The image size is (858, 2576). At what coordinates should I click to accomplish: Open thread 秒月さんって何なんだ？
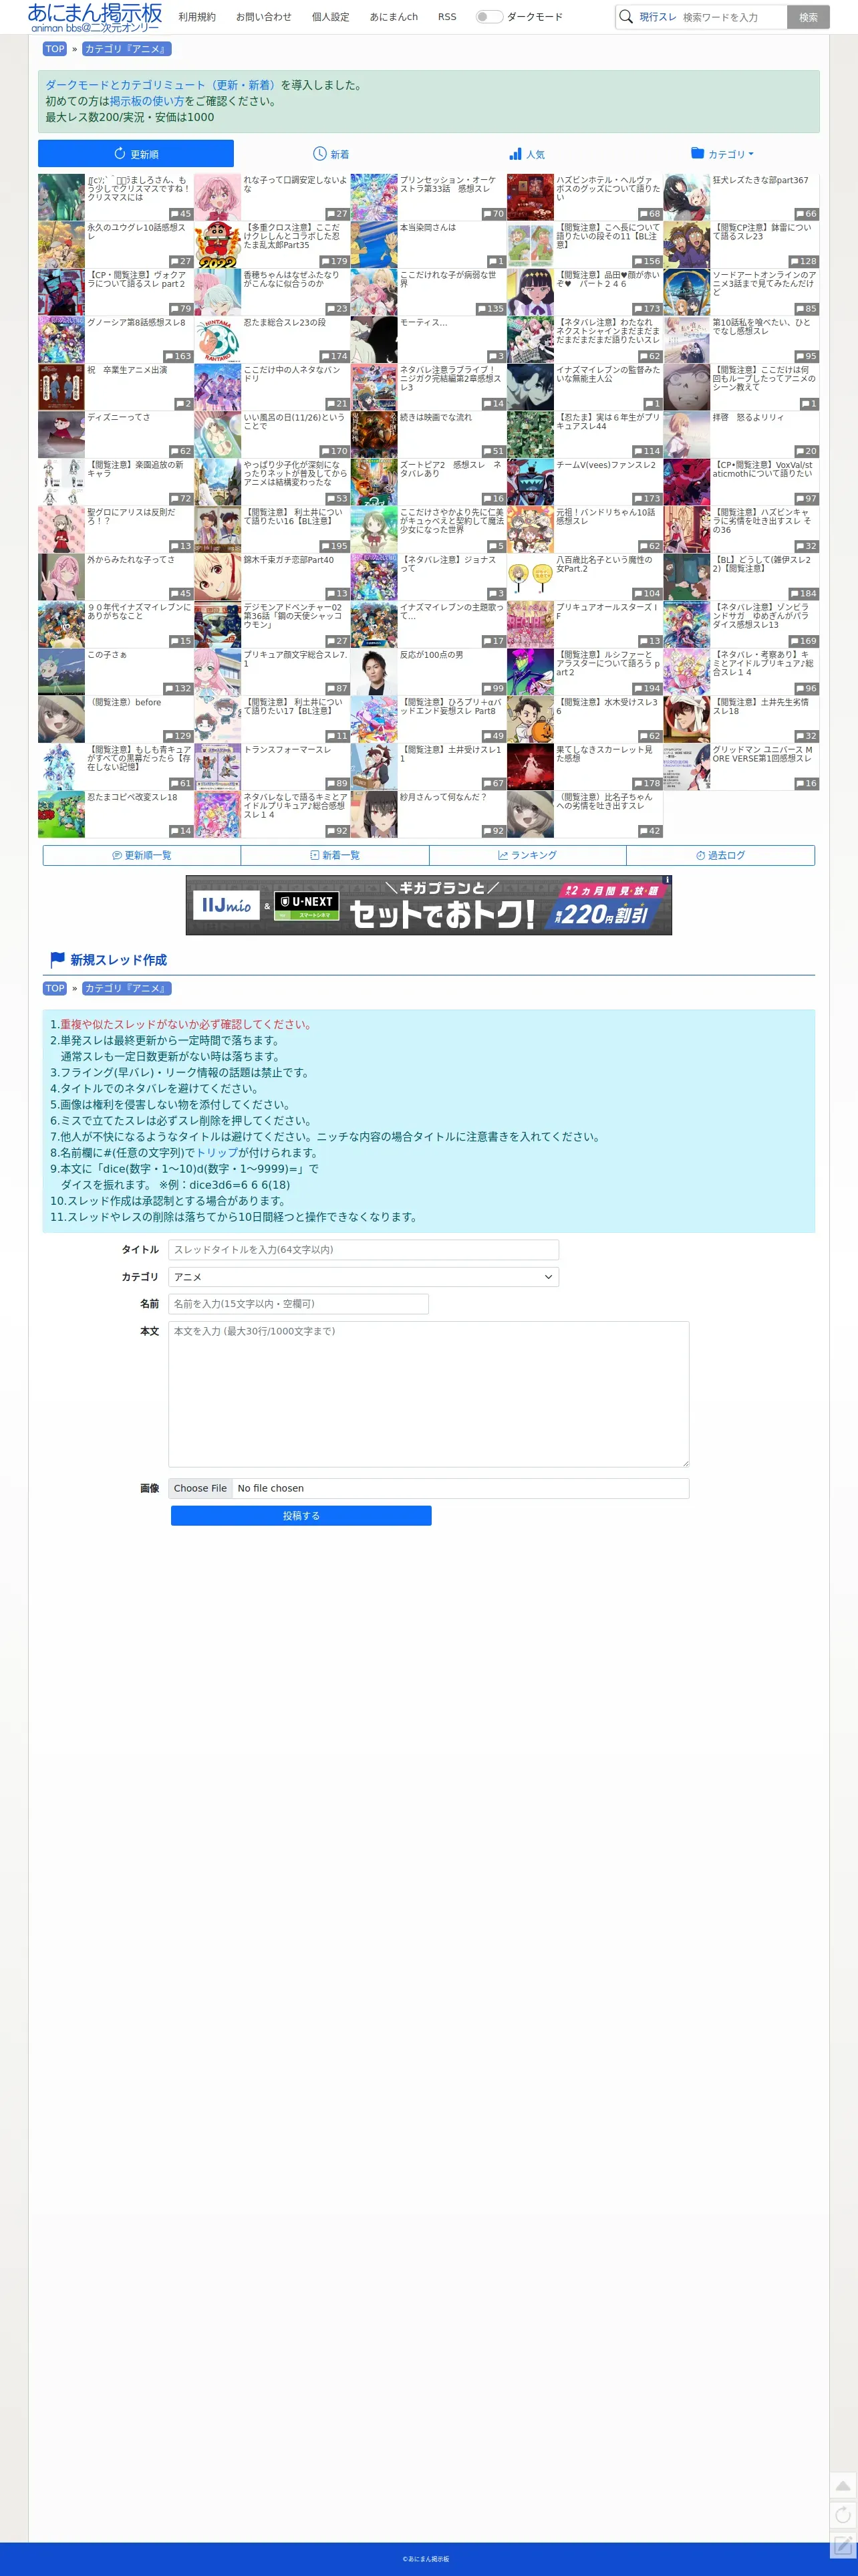(x=443, y=797)
